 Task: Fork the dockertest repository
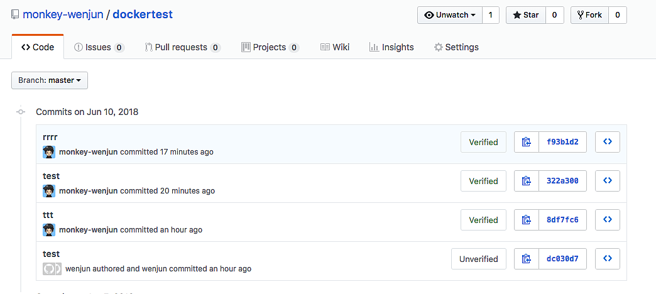point(589,15)
